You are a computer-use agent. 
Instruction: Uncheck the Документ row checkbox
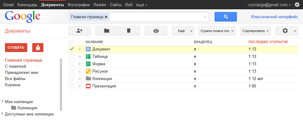(x=72, y=49)
